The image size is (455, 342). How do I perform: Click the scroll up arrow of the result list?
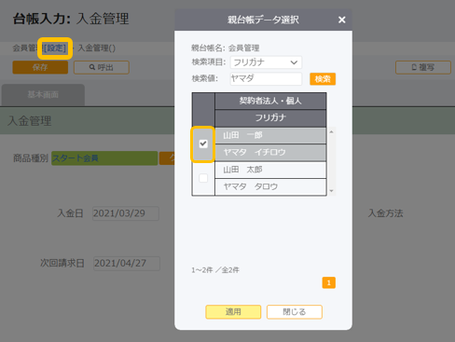click(x=331, y=132)
